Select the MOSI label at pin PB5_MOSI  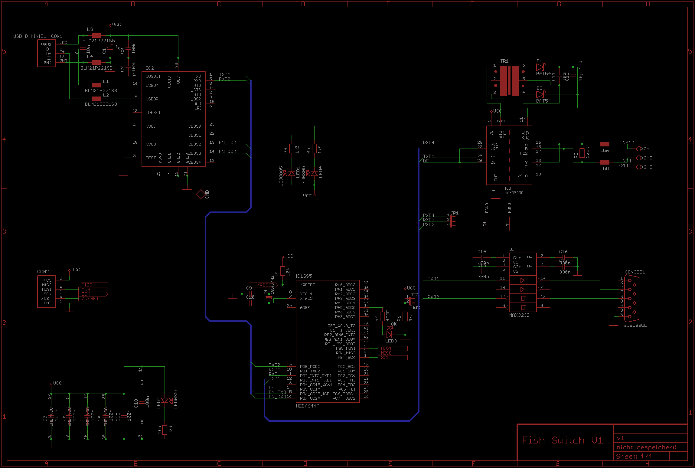pos(393,349)
